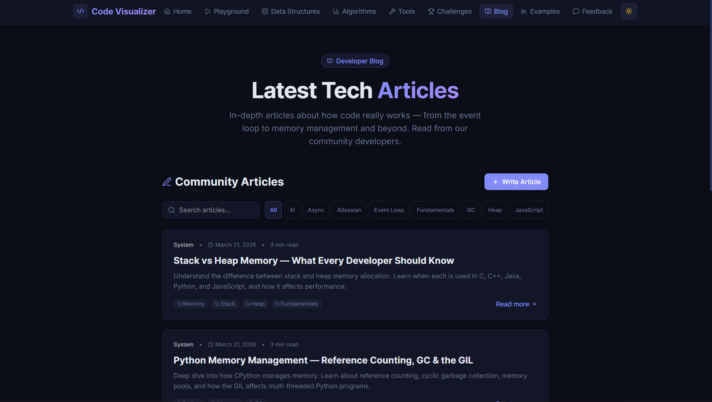
Task: Click the pencil icon beside Community Articles
Action: [x=167, y=182]
